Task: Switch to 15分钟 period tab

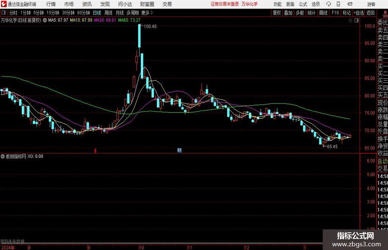Action: point(53,13)
